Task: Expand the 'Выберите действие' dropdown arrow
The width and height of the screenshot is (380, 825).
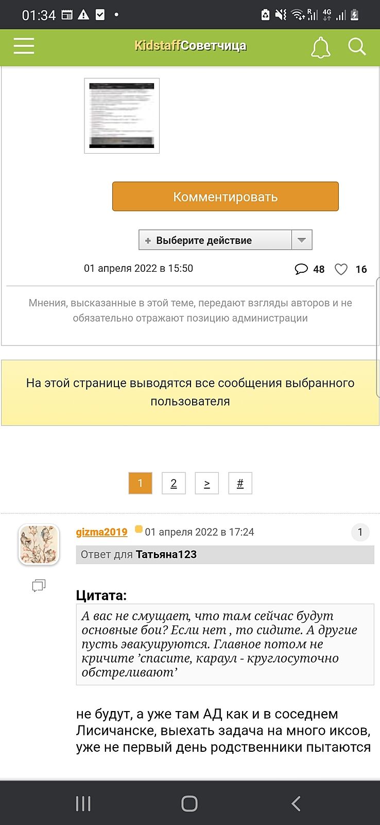Action: pyautogui.click(x=302, y=240)
